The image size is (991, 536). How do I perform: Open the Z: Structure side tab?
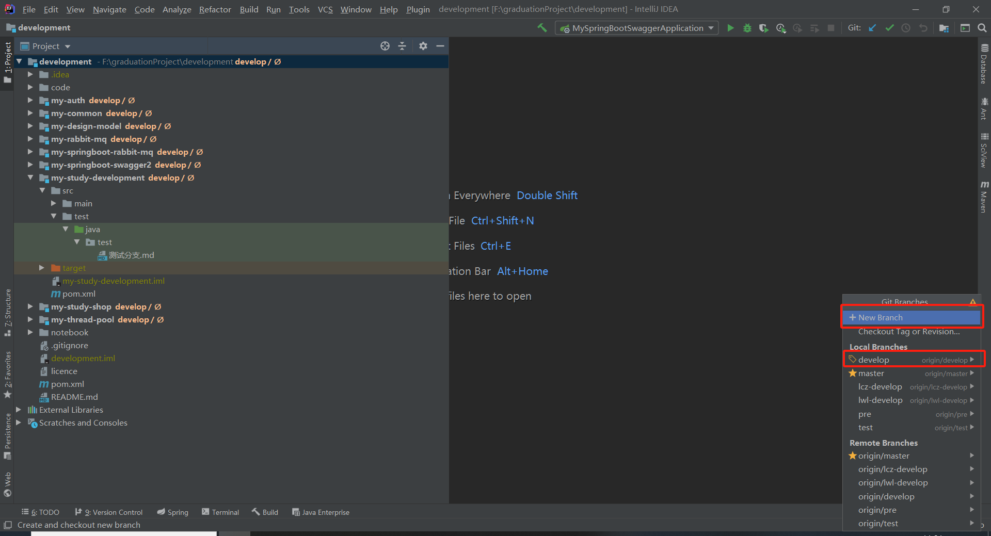click(7, 313)
